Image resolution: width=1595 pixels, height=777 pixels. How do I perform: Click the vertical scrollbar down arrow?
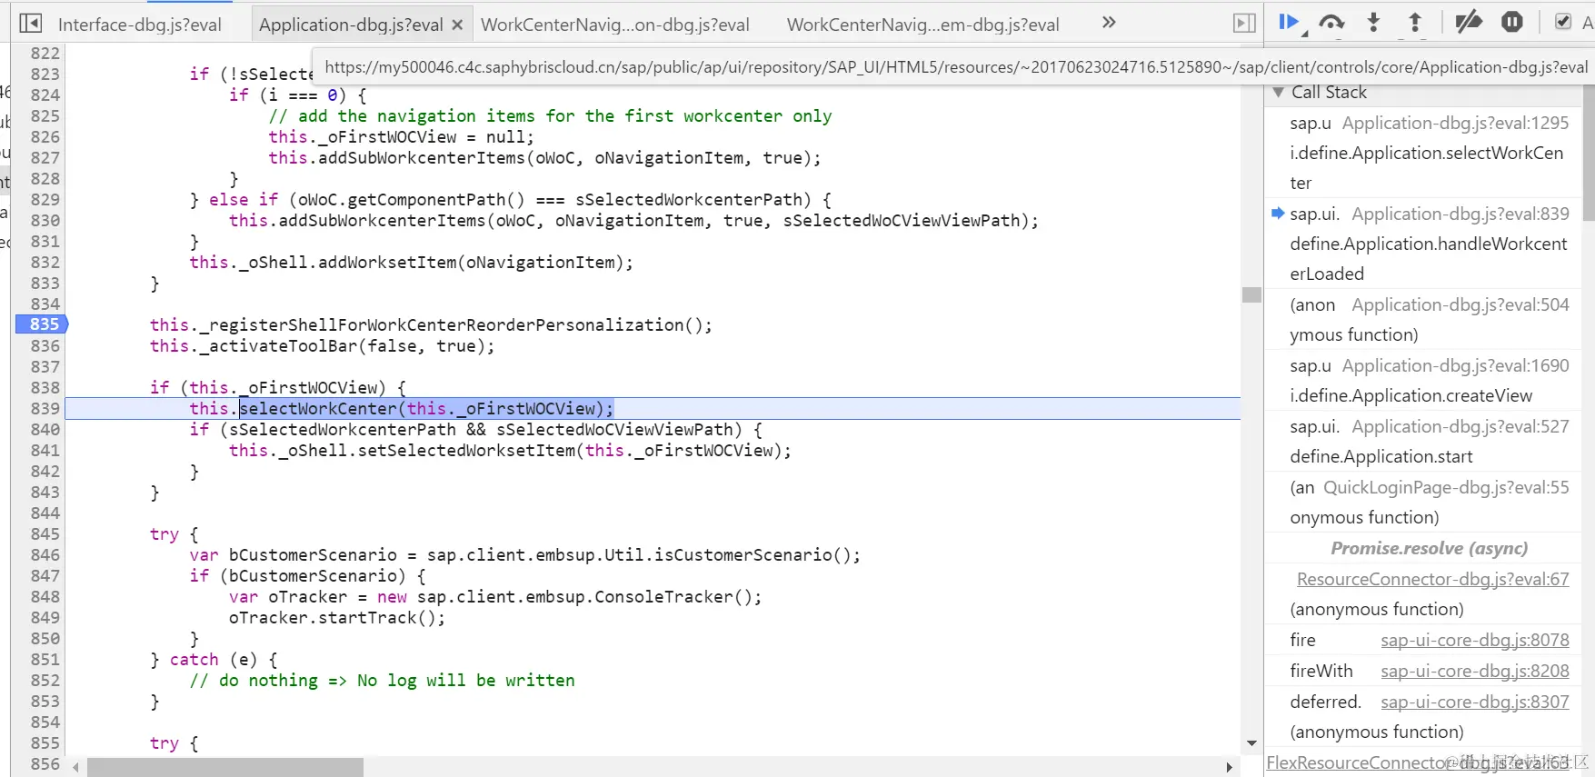[1251, 743]
